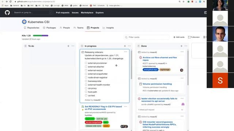234x131 pixels.
Task: Open menu on Releasing sidecars note card
Action: [125, 52]
